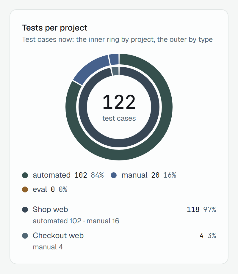This screenshot has height=274, width=238.
Task: Click the manual count '20'
Action: [155, 175]
